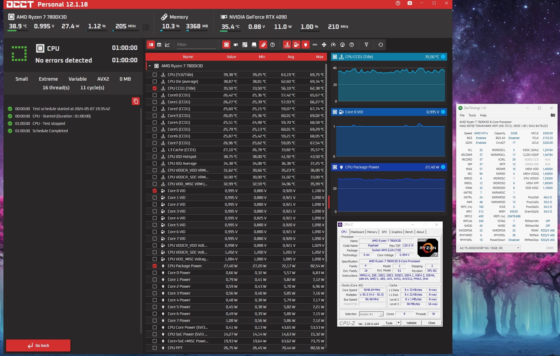Toggle GPU hardware filter icon

(236, 45)
